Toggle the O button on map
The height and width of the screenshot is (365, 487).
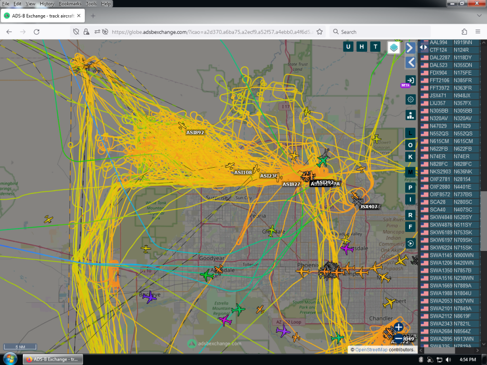pyautogui.click(x=410, y=145)
